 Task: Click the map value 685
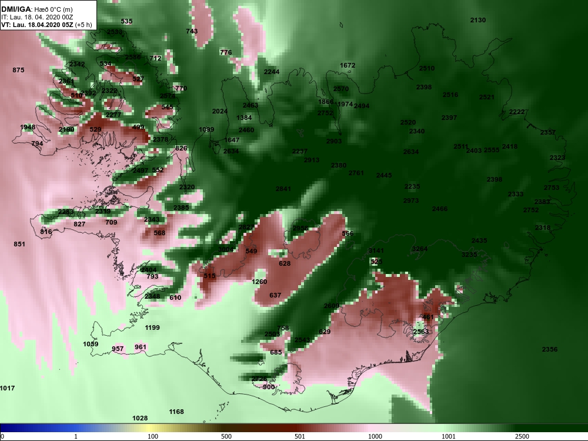(x=276, y=352)
